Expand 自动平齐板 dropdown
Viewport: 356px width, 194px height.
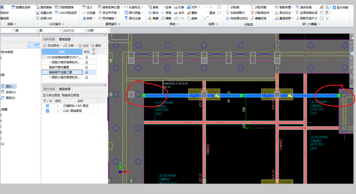(x=119, y=13)
